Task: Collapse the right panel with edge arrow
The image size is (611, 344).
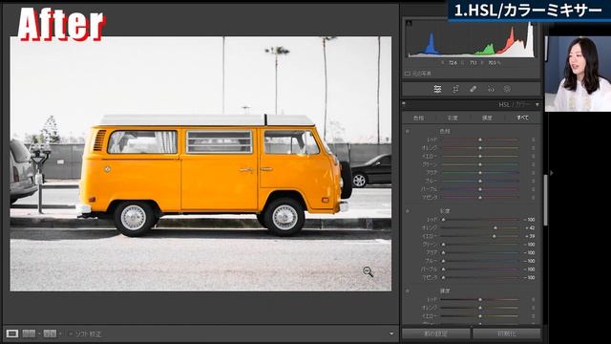Action: 551,173
